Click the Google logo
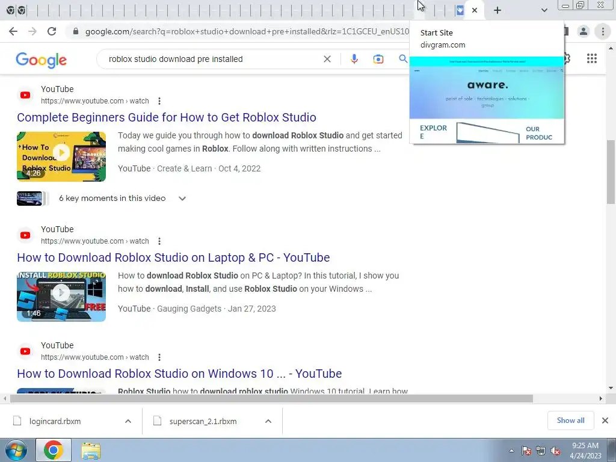The height and width of the screenshot is (462, 616). [42, 60]
